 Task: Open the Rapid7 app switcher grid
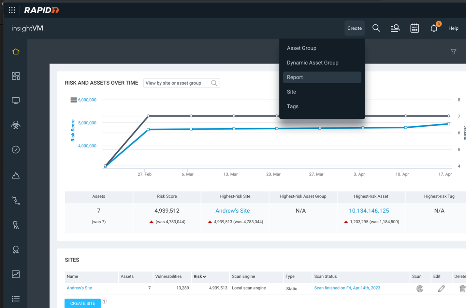(12, 10)
